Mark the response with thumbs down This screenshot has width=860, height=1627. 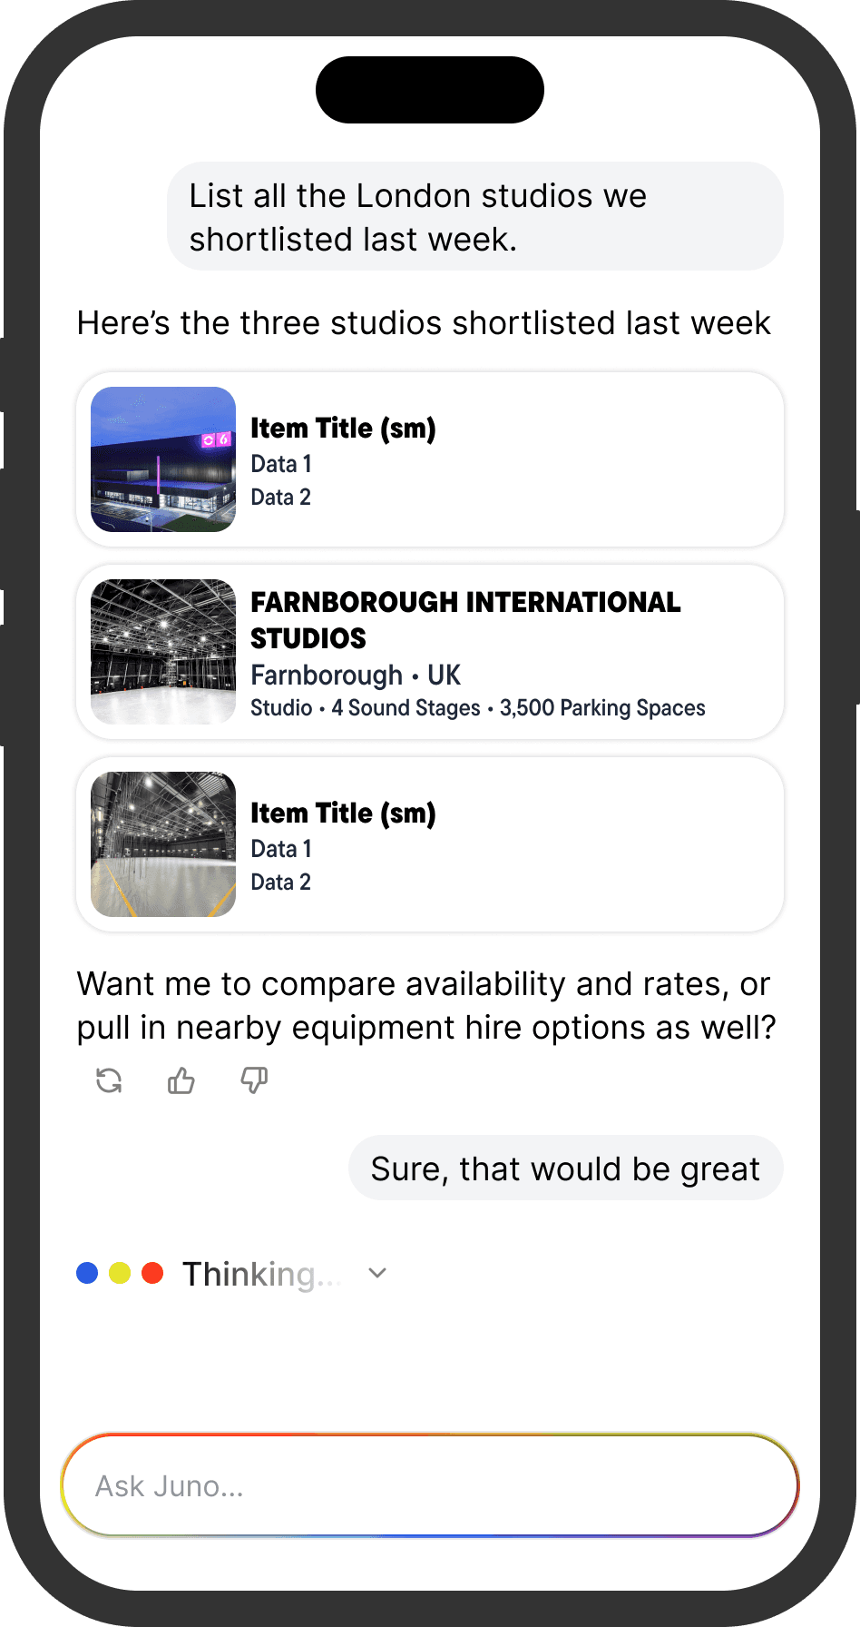[254, 1080]
